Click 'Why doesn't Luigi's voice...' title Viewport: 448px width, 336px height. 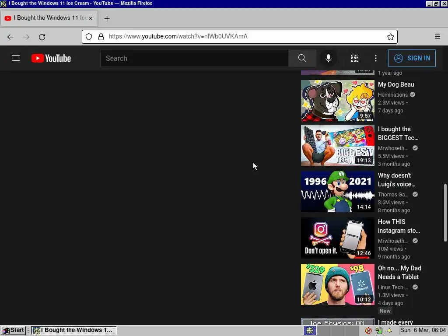(x=396, y=180)
